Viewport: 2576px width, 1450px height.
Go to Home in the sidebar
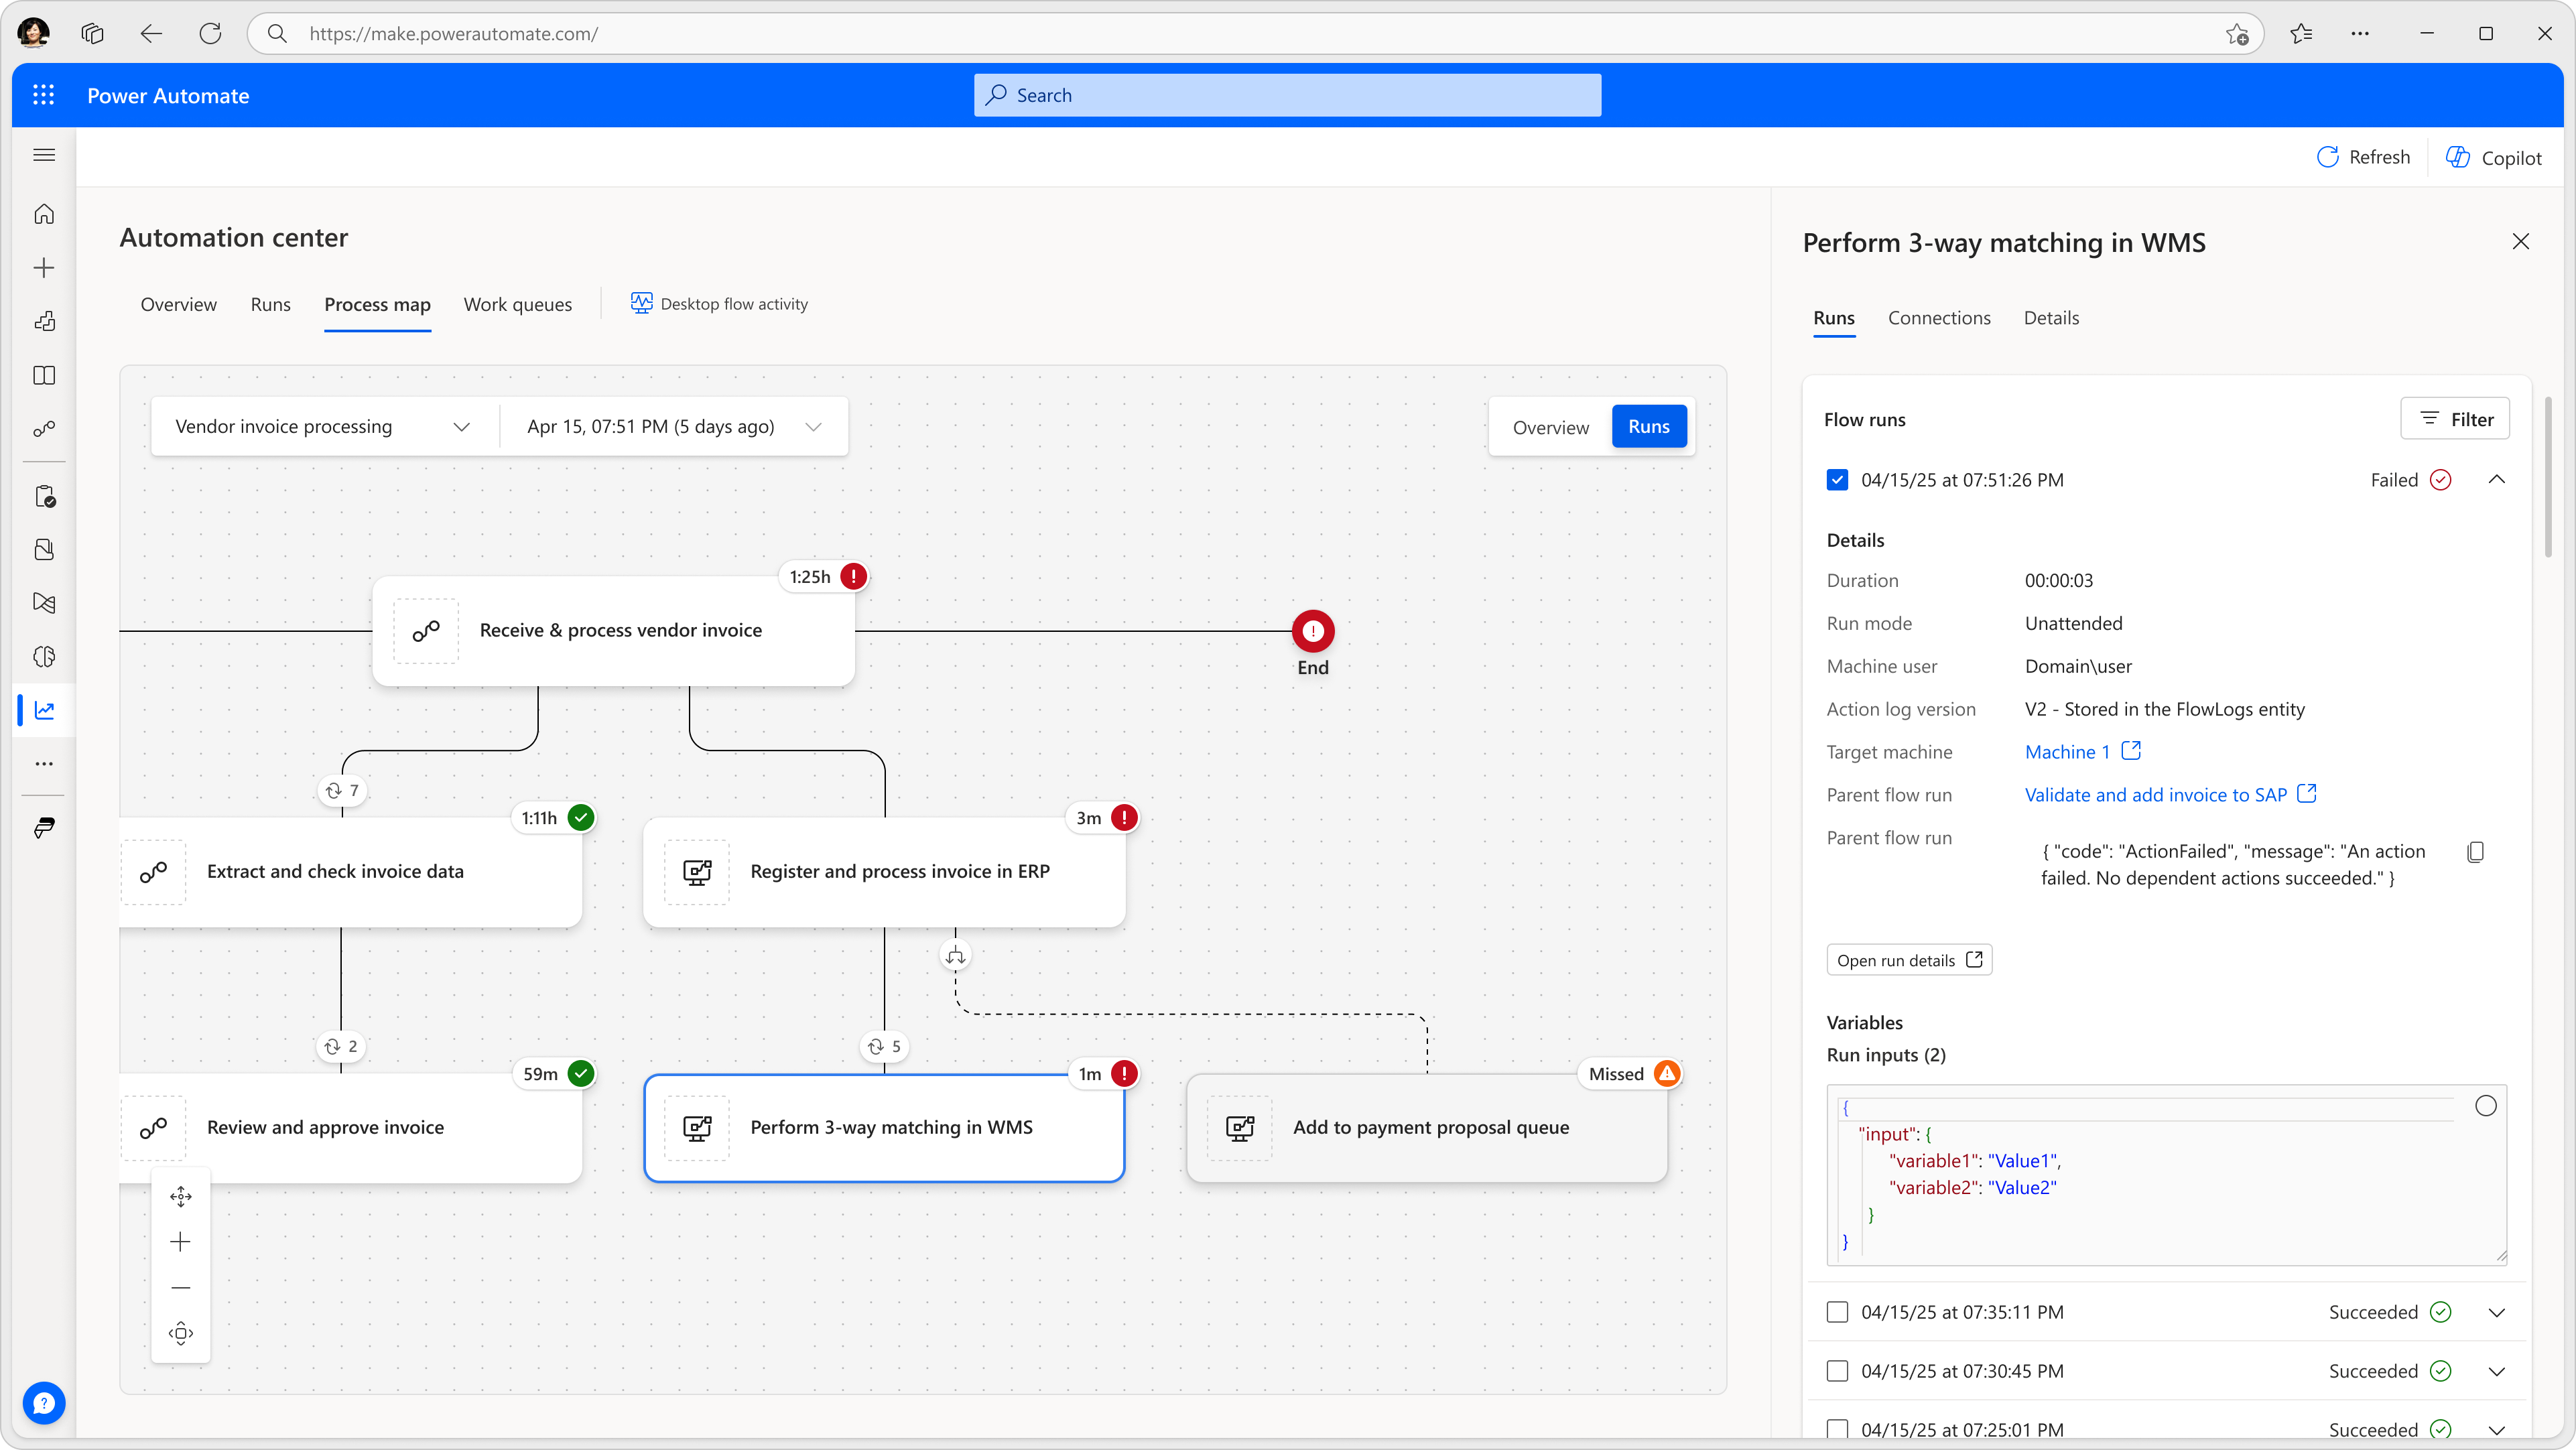(44, 214)
